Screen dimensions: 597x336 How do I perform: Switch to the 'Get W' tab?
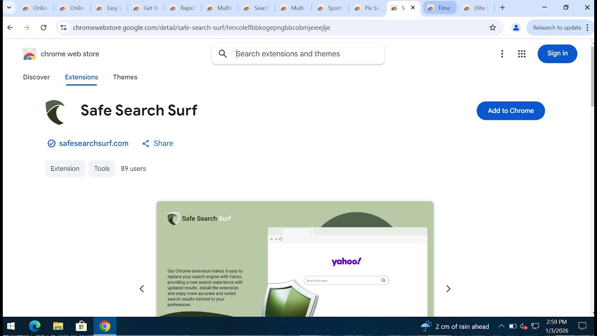146,8
